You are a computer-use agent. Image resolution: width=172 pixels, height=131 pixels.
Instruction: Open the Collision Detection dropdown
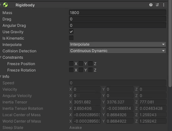tap(118, 51)
